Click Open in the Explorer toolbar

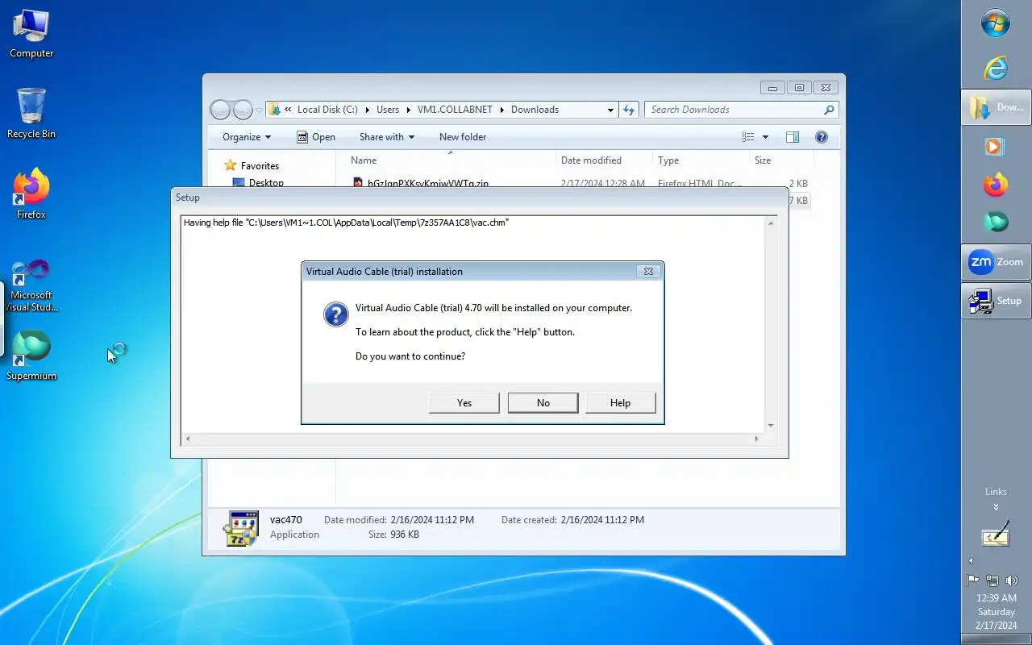[315, 137]
